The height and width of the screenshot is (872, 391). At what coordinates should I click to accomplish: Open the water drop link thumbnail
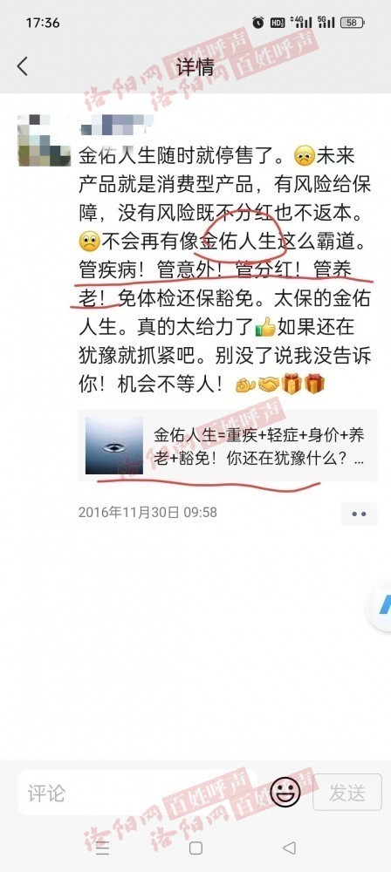(x=114, y=446)
